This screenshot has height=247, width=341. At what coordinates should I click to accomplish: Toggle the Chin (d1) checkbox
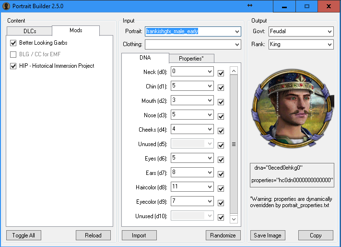click(x=221, y=87)
